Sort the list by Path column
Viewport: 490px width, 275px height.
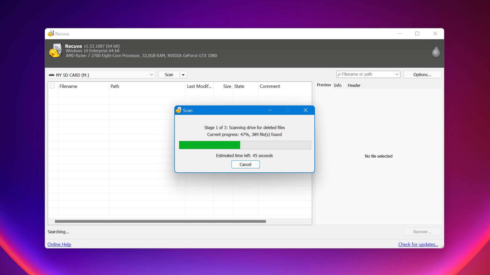[147, 86]
